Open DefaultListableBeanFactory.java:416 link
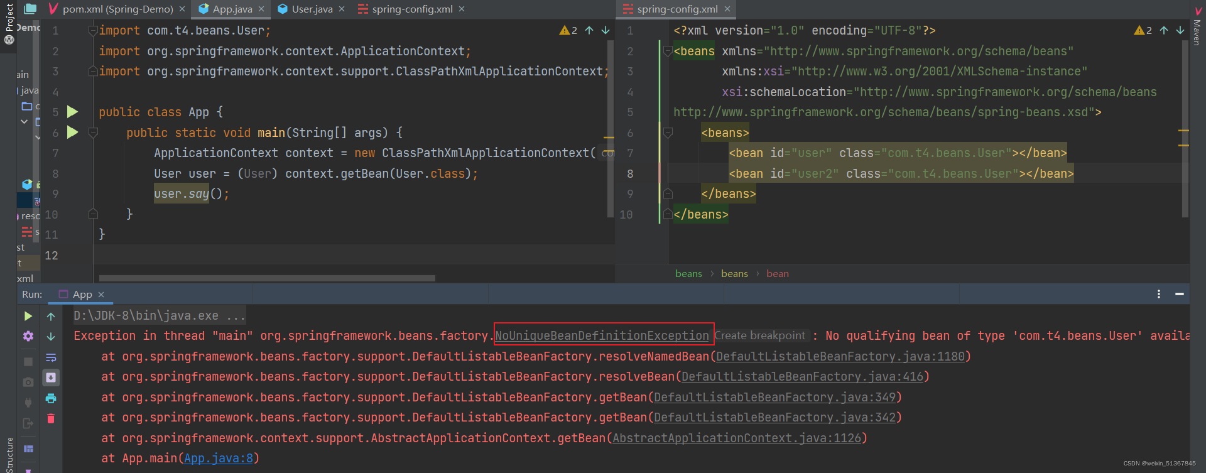The height and width of the screenshot is (473, 1206). point(803,376)
